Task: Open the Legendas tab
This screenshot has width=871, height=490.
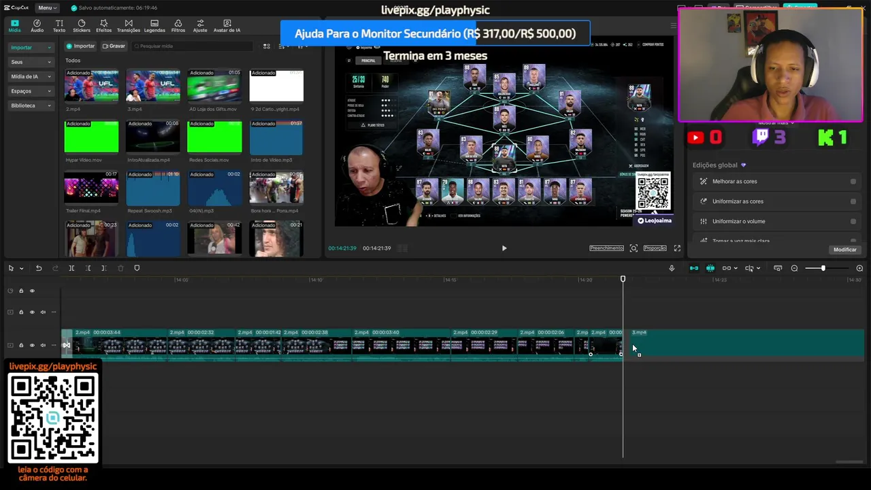Action: pyautogui.click(x=154, y=26)
